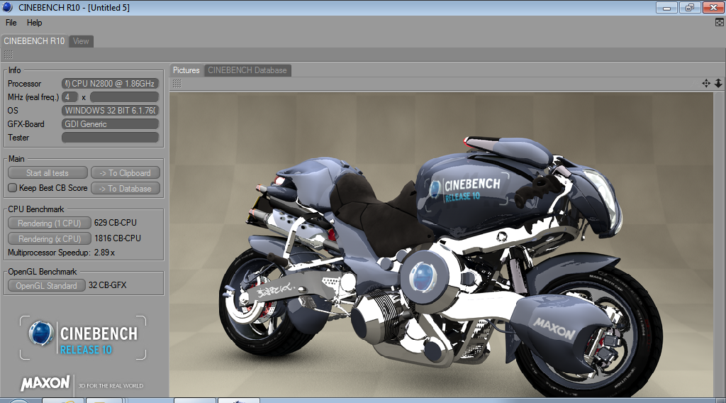Click the OS info field

point(110,111)
